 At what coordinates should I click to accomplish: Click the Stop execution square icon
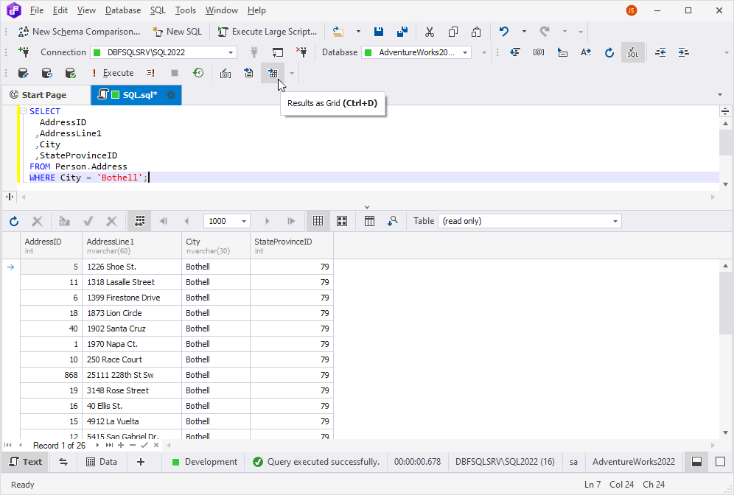click(x=175, y=73)
